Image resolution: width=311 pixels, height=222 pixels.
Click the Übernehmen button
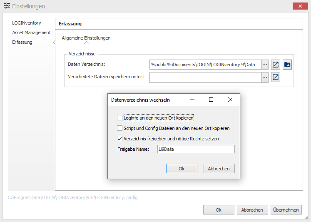click(x=286, y=210)
